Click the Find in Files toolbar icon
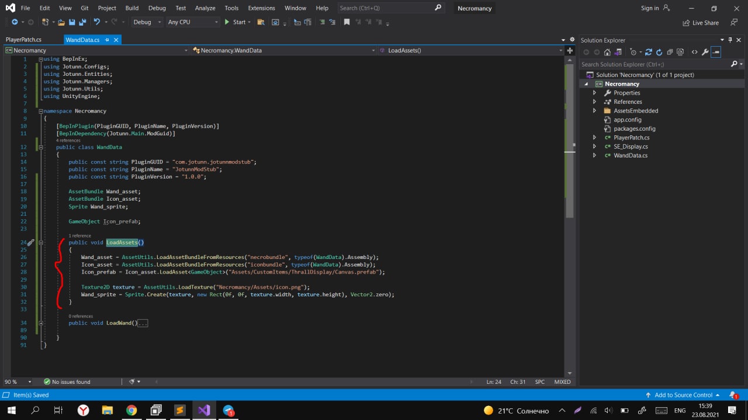This screenshot has height=420, width=748. [x=260, y=22]
